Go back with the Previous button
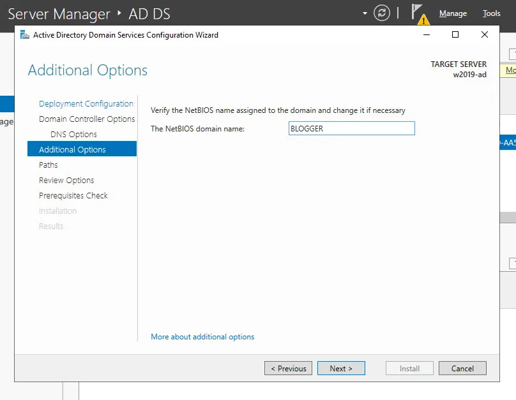Screen dimensions: 516x400 pyautogui.click(x=288, y=369)
